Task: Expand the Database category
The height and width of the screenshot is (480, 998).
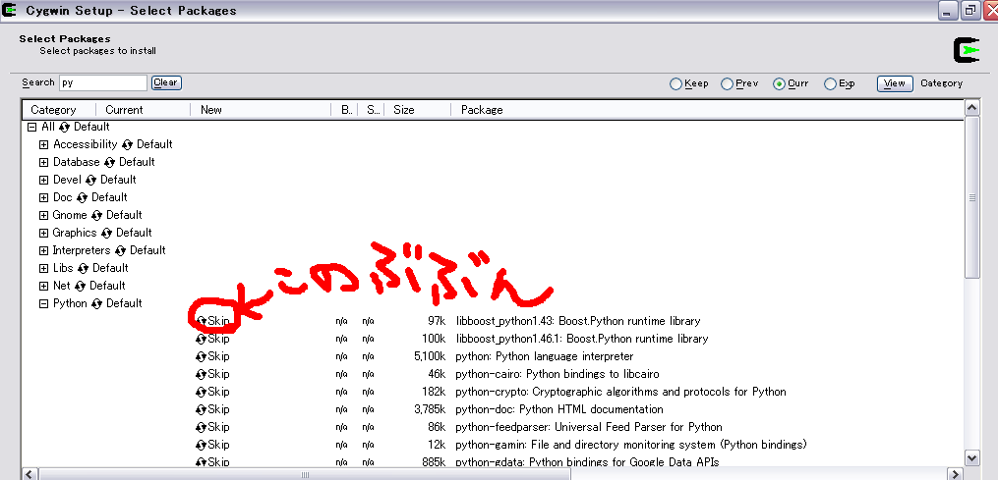Action: click(44, 163)
